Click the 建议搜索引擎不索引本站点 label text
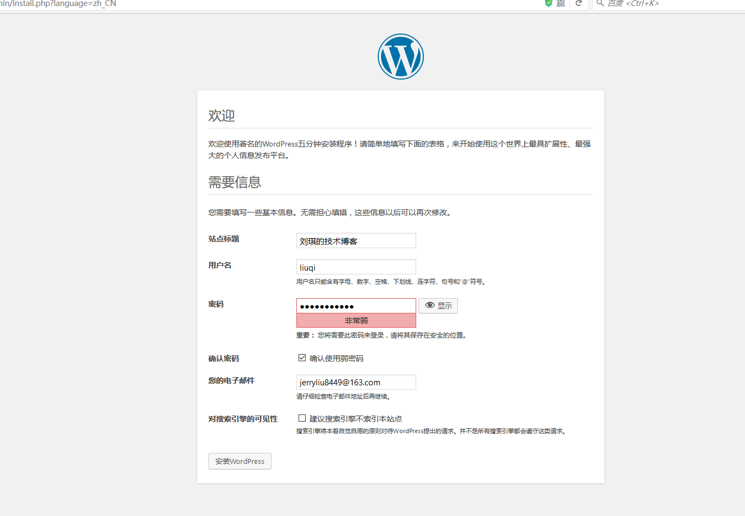Image resolution: width=745 pixels, height=516 pixels. click(356, 419)
